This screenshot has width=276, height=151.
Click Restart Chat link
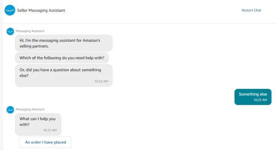(251, 10)
